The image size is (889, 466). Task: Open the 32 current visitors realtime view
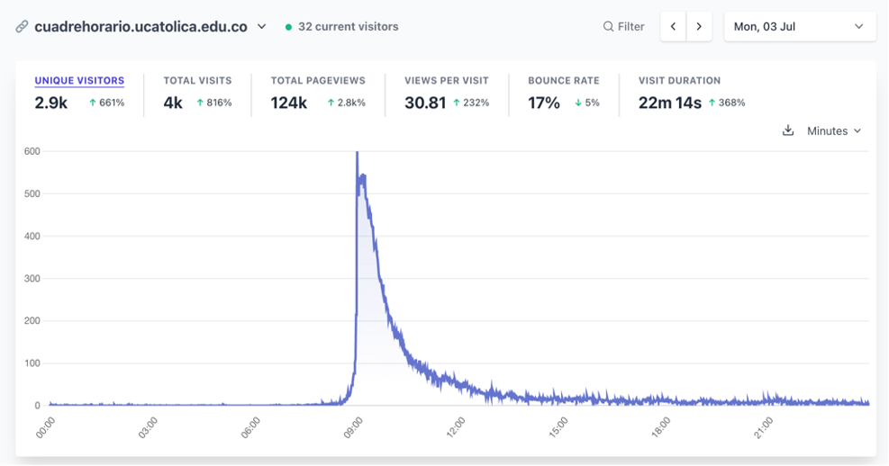pos(342,27)
